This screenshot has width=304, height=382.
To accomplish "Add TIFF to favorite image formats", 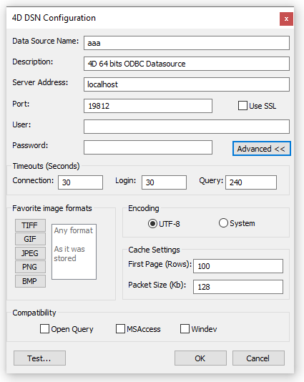I will (30, 225).
